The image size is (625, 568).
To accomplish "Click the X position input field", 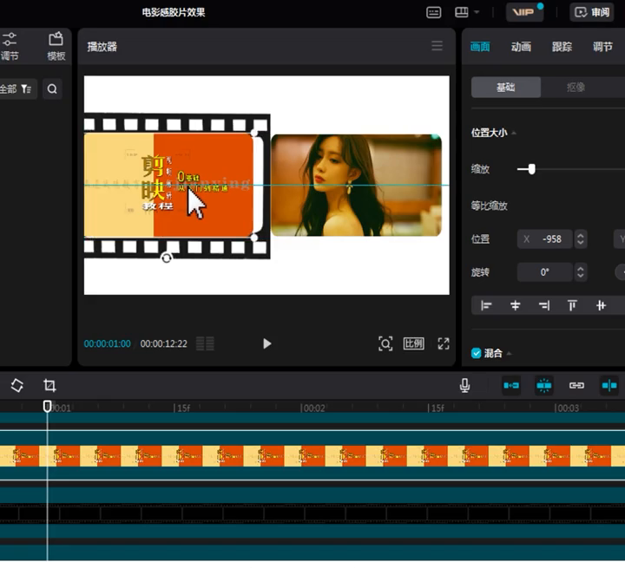I will coord(544,239).
